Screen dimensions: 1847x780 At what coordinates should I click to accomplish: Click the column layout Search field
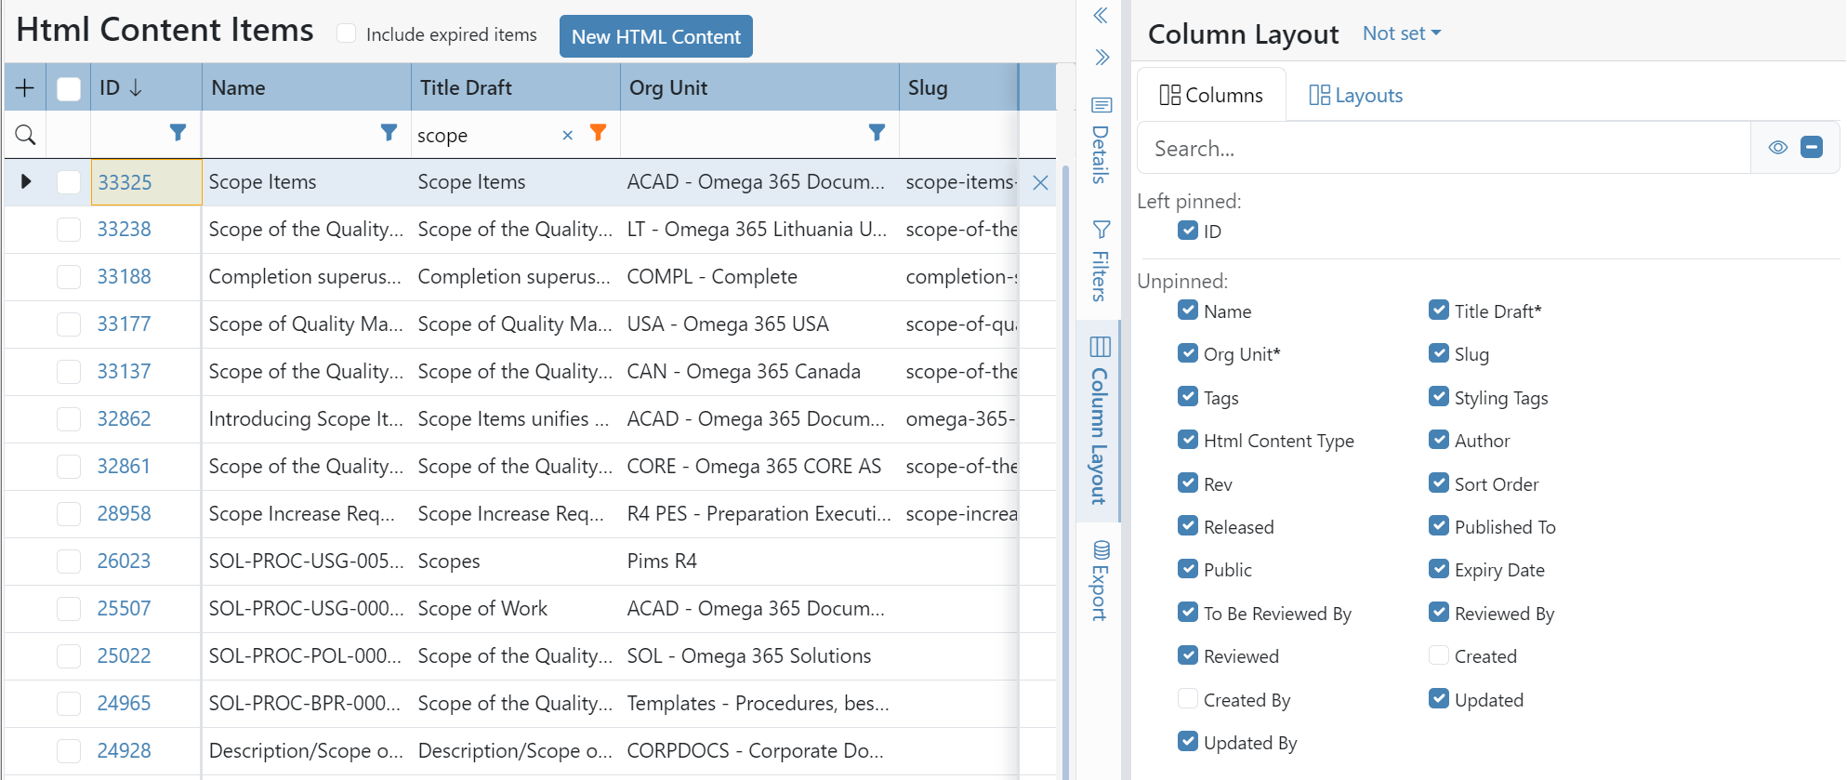tap(1444, 148)
